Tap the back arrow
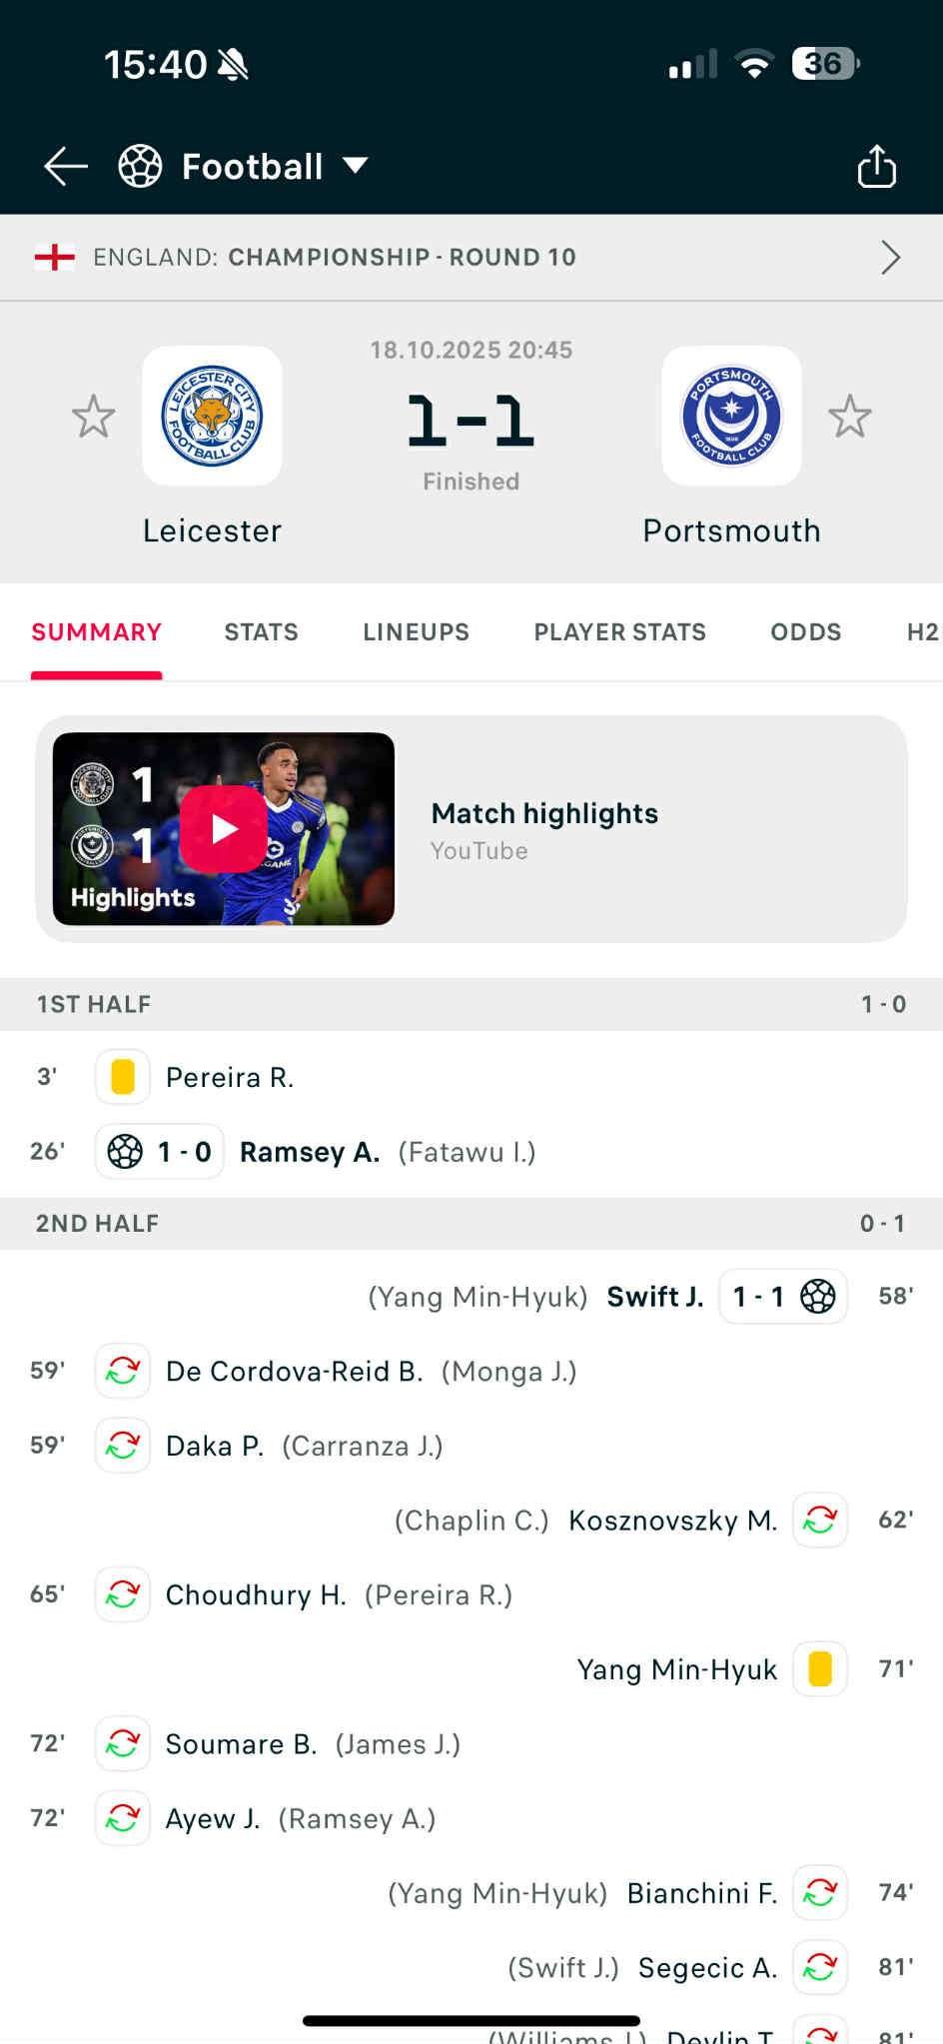The width and height of the screenshot is (943, 2044). click(x=66, y=167)
